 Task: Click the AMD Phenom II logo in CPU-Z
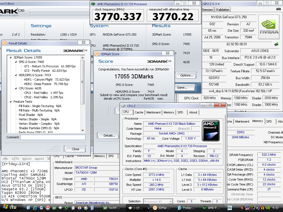click(211, 131)
